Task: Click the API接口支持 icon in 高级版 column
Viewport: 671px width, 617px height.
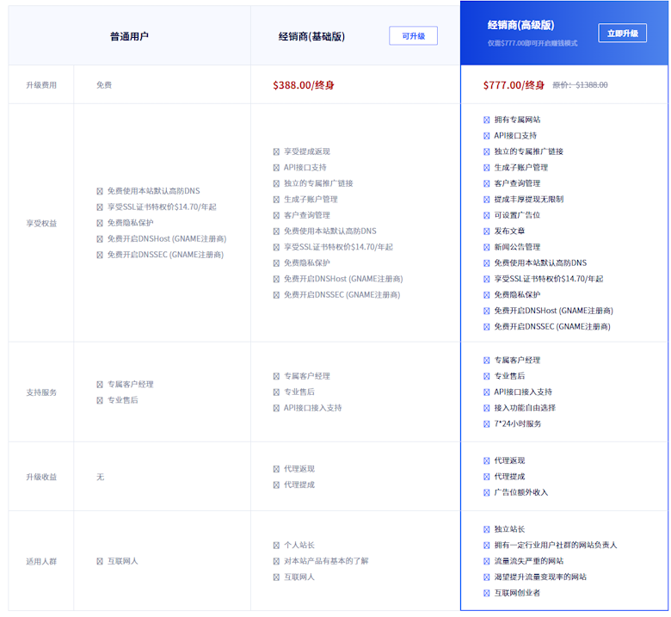Action: point(486,136)
